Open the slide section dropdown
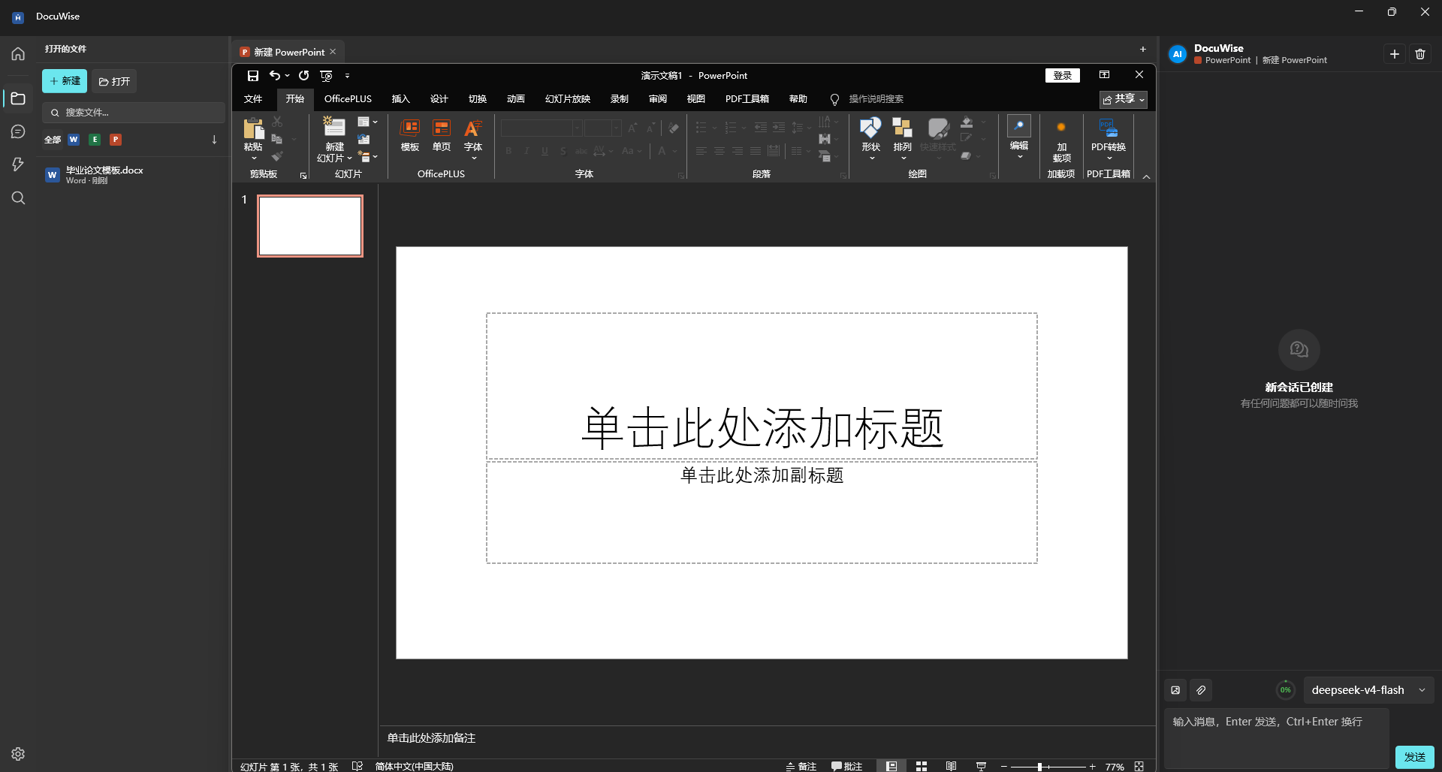1442x772 pixels. tap(367, 156)
